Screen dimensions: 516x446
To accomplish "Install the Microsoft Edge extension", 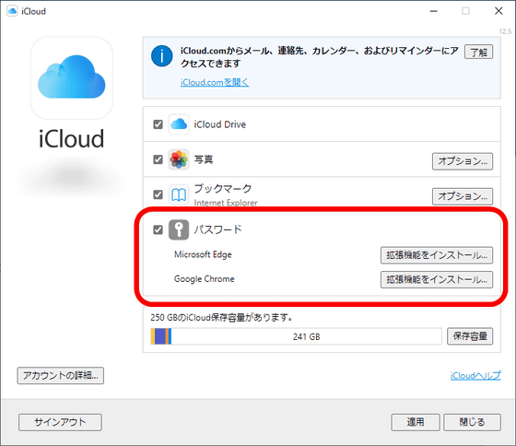I will click(x=437, y=255).
